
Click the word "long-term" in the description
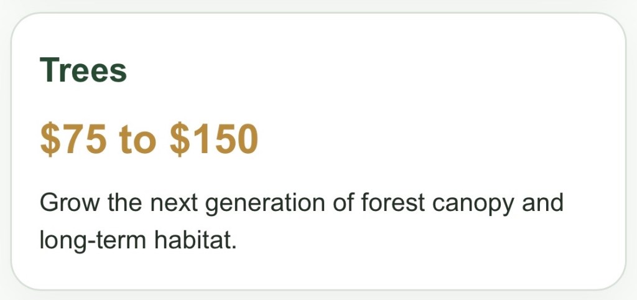[93, 239]
